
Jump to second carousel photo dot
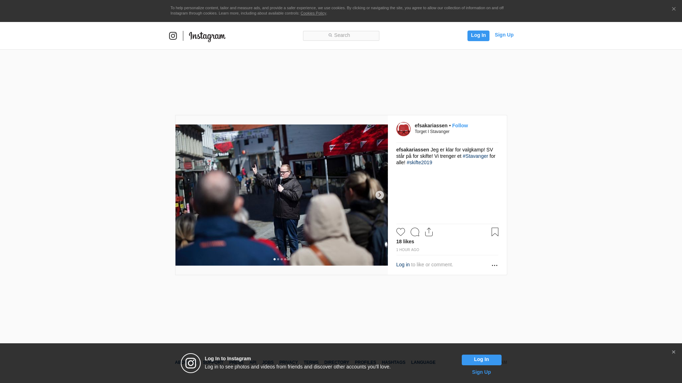[278, 259]
